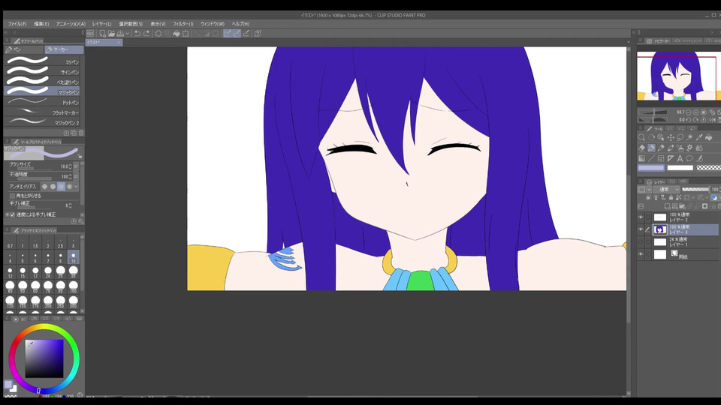Viewport: 721px width, 405px height.
Task: Hide the レイヤー 3 layer
Action: pos(641,229)
